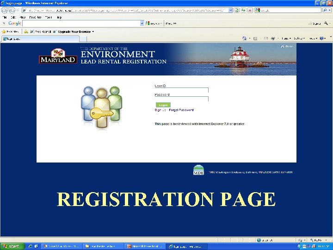
Task: Expand the address bar history dropdown
Action: pyautogui.click(x=230, y=10)
